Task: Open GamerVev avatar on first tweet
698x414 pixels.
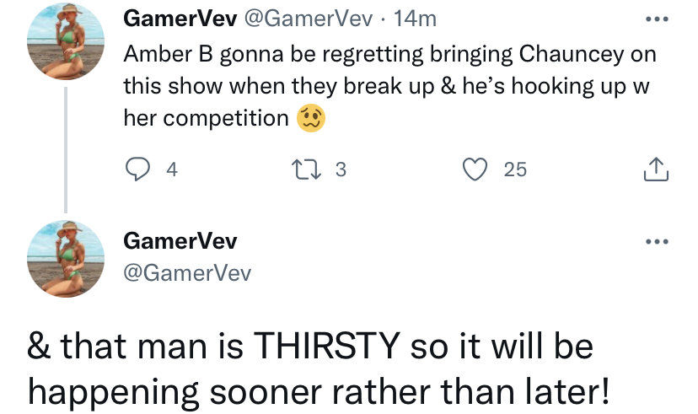Action: tap(66, 41)
